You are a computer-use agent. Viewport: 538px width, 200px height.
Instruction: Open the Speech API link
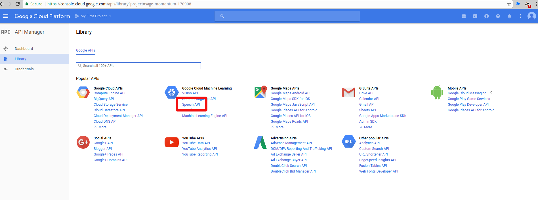[191, 105]
